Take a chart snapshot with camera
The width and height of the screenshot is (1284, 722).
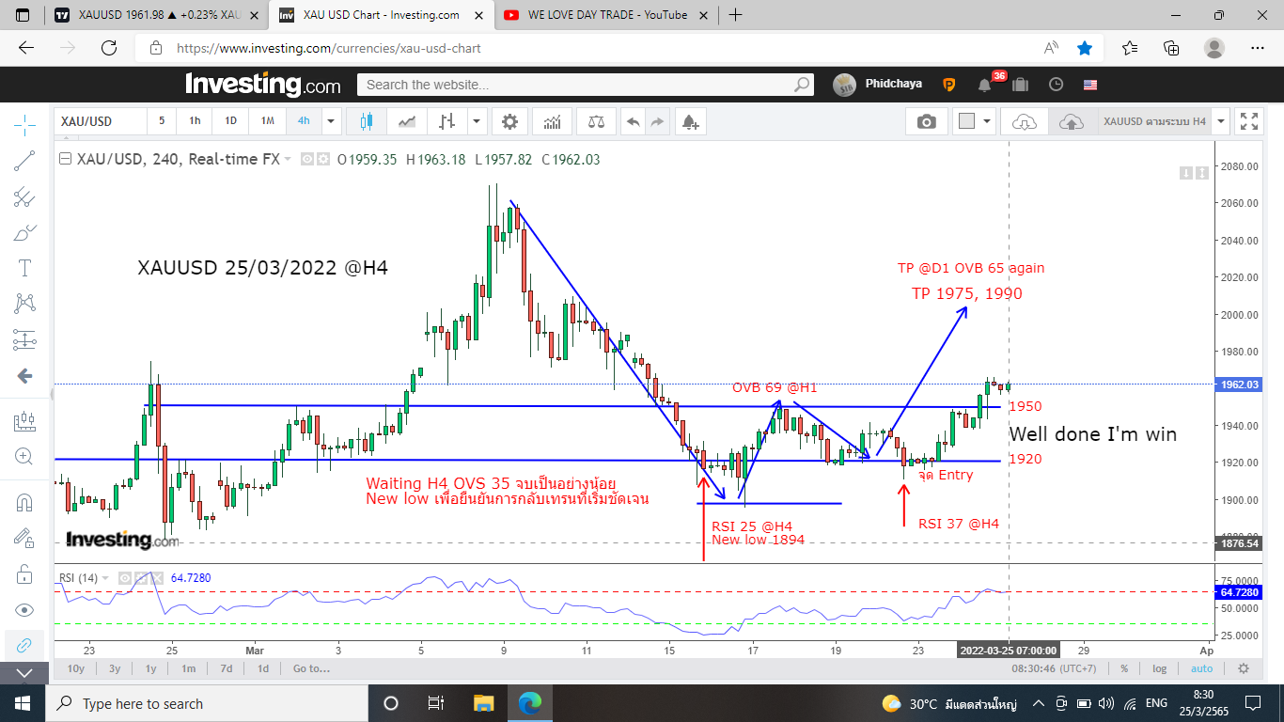(927, 121)
